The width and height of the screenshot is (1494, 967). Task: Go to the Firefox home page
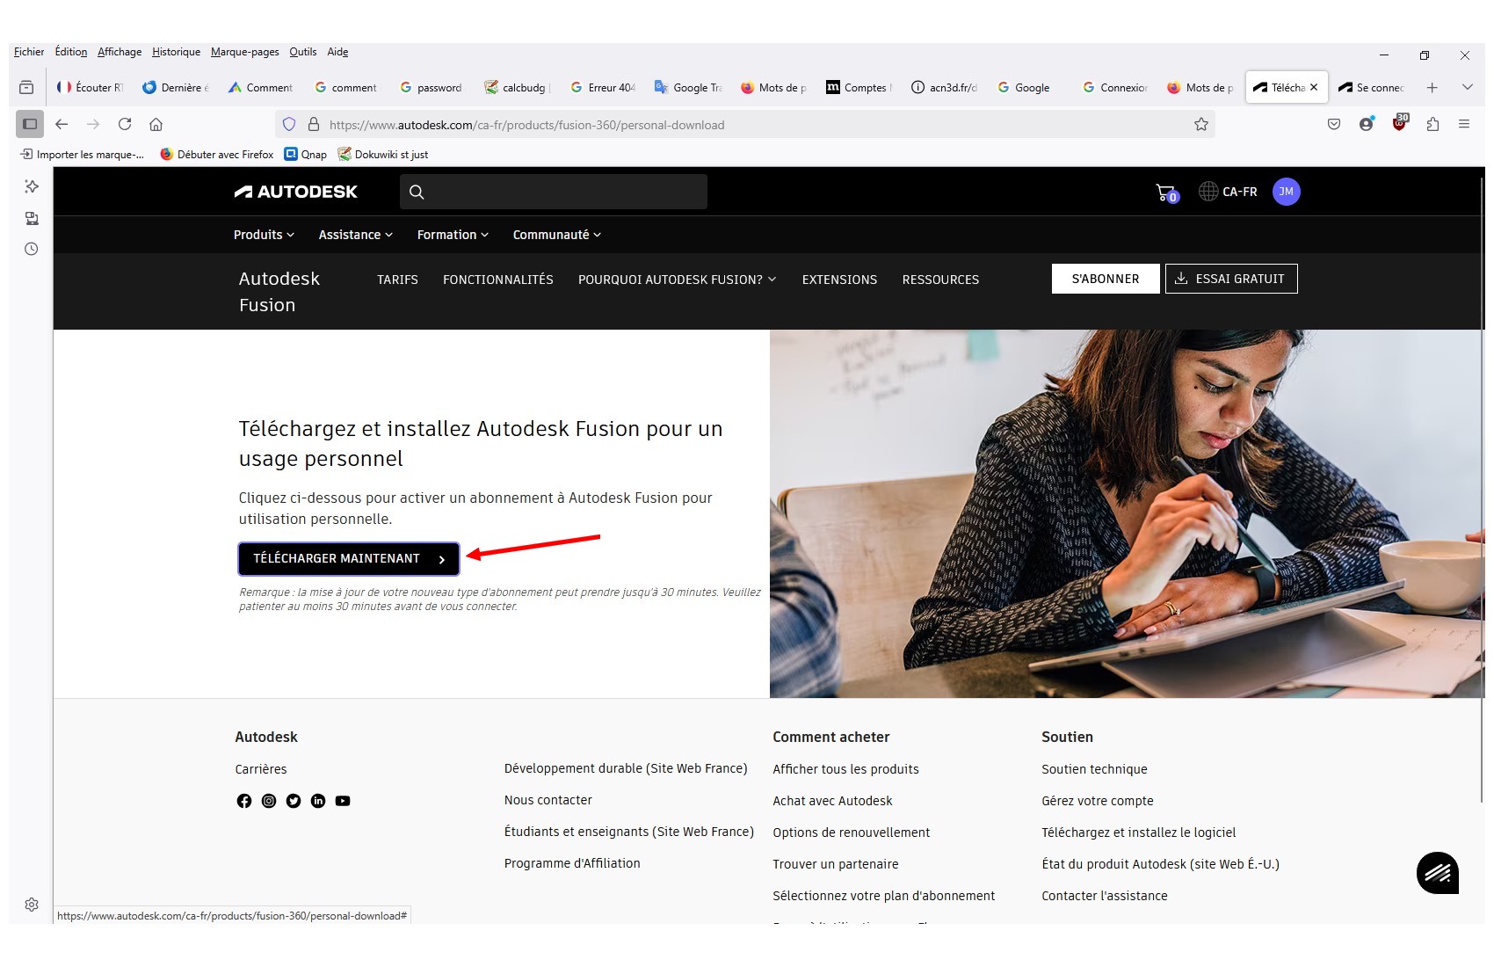(x=156, y=125)
